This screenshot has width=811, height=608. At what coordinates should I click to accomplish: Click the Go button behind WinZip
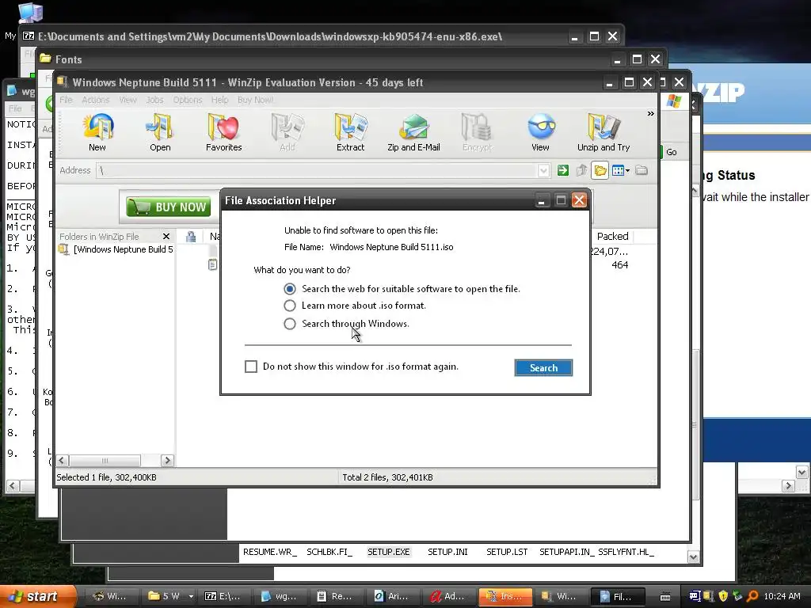(671, 152)
